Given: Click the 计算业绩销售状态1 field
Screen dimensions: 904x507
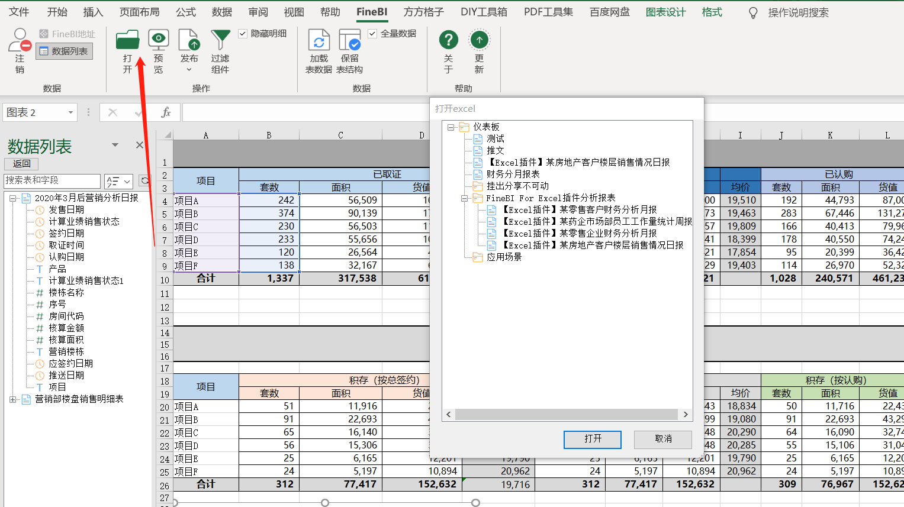Looking at the screenshot, I should click(x=86, y=281).
